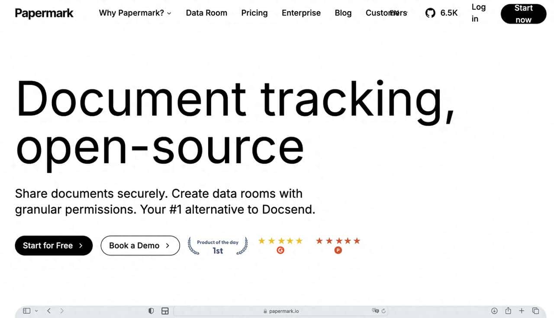554x318 pixels.
Task: Click the 6.5K GitHub stars count
Action: [x=449, y=13]
